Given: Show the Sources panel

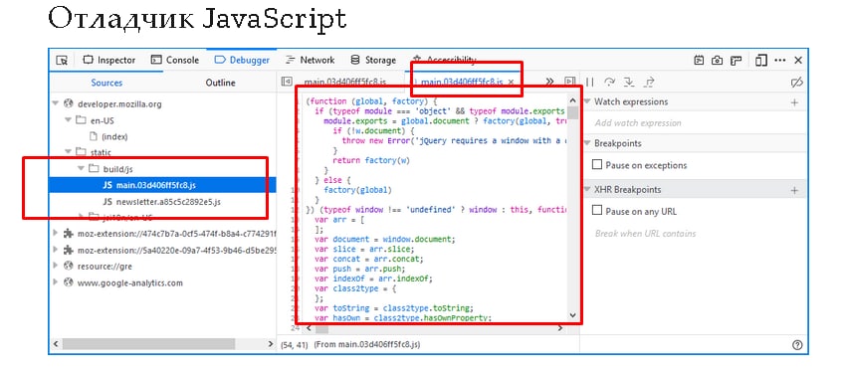Looking at the screenshot, I should (106, 83).
